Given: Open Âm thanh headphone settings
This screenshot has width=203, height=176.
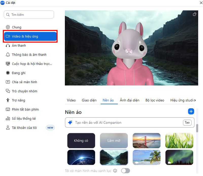Looking at the screenshot, I should click(x=8, y=45).
